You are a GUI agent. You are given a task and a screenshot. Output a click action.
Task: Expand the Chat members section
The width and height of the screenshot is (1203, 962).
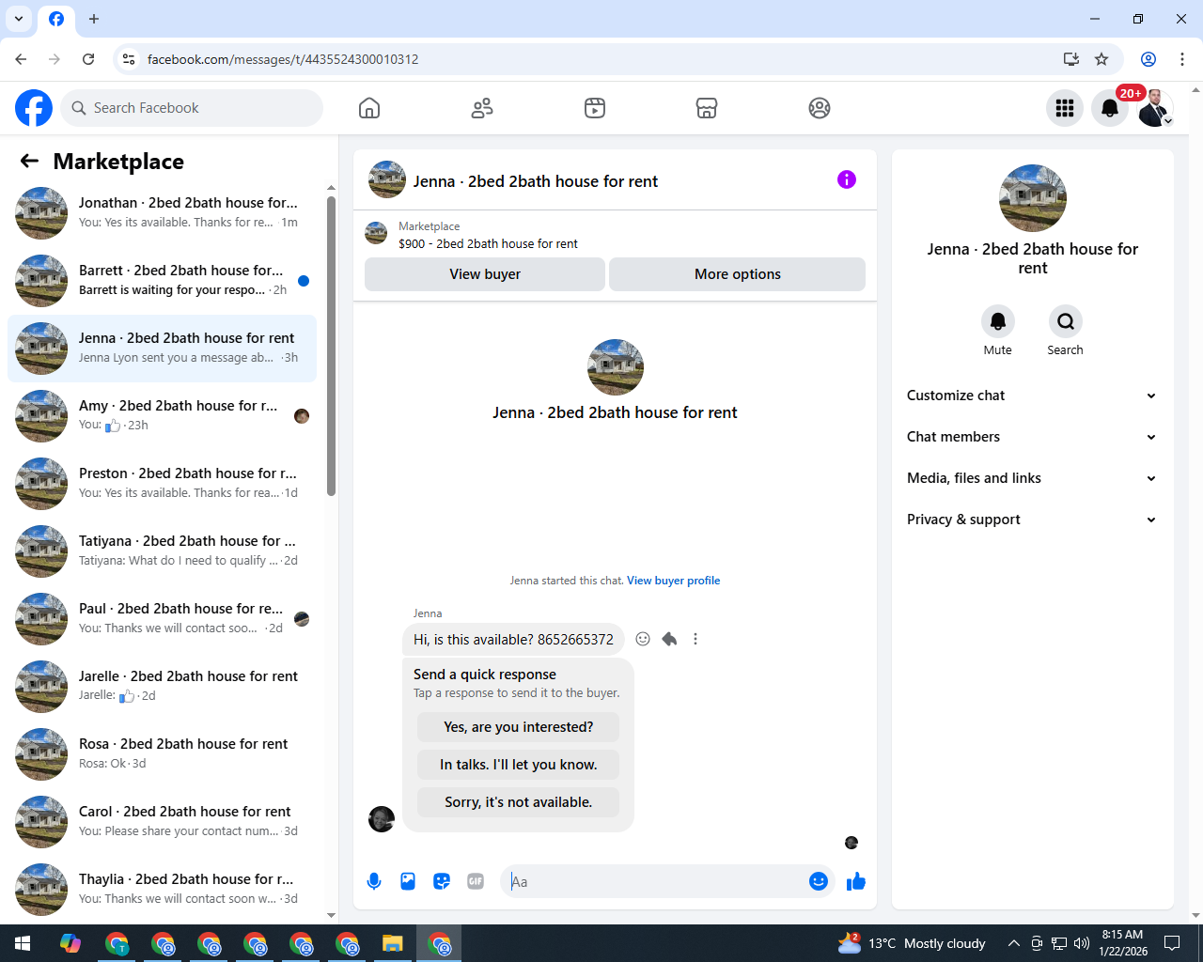click(x=1032, y=437)
